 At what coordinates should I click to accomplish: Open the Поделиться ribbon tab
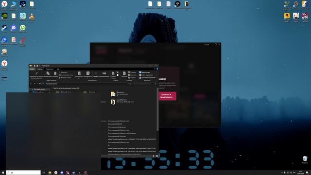tap(50, 69)
